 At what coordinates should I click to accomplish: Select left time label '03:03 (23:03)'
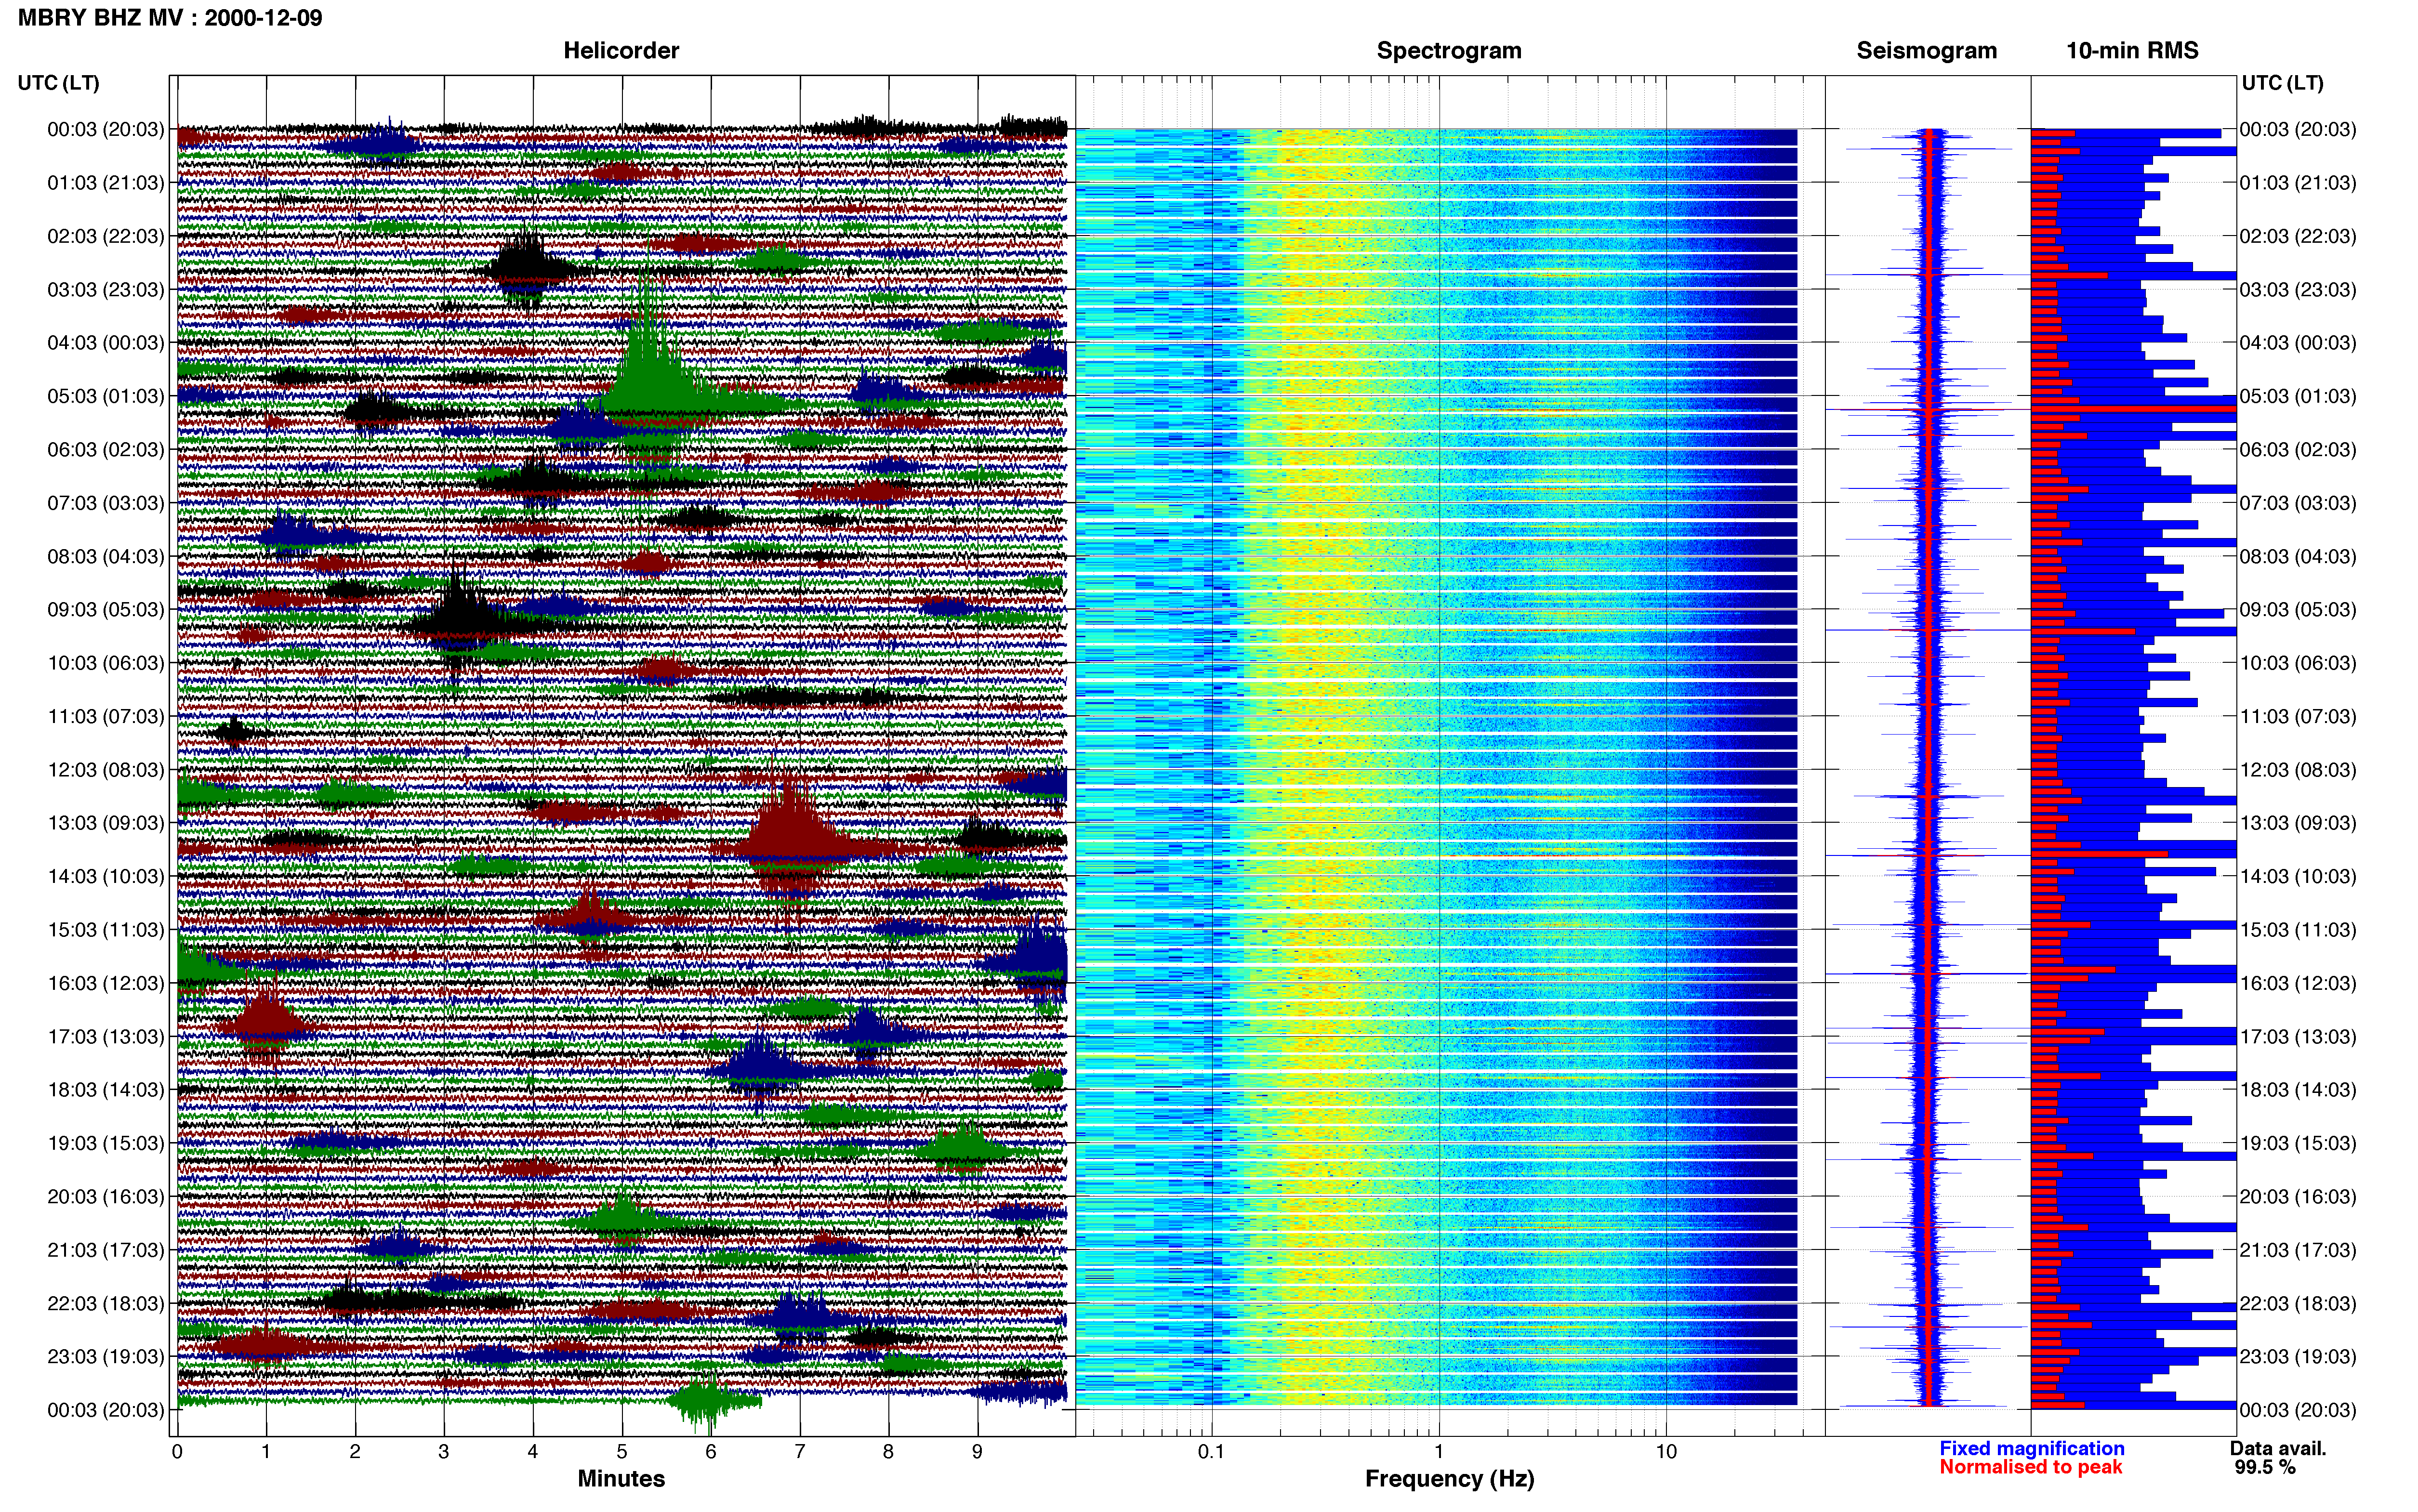click(105, 290)
